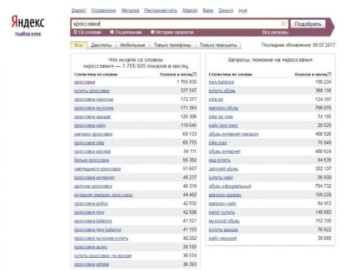Screen dimensions: 354x271
Task: Open the 'кроссовки асикс' query link
Action: tap(90, 248)
